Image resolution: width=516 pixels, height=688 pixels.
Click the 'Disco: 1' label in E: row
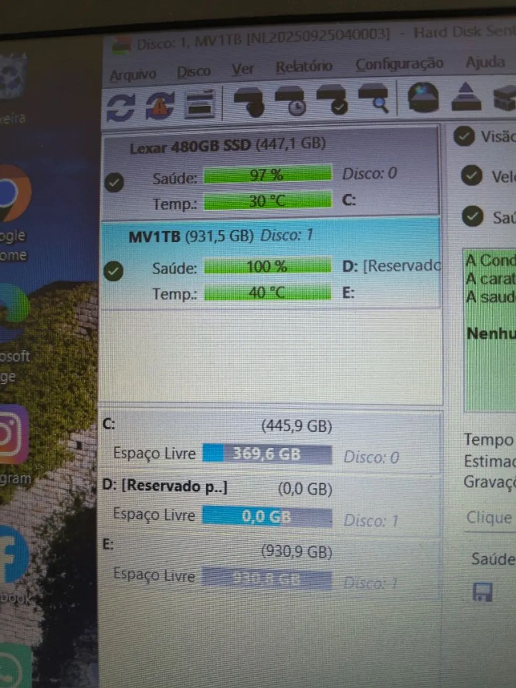[x=370, y=583]
